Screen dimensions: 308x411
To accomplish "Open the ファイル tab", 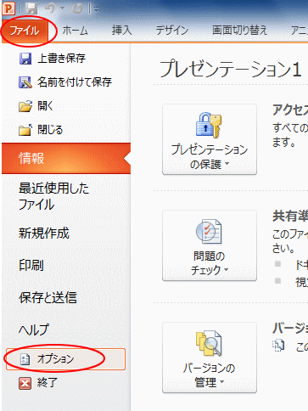I will click(x=25, y=31).
